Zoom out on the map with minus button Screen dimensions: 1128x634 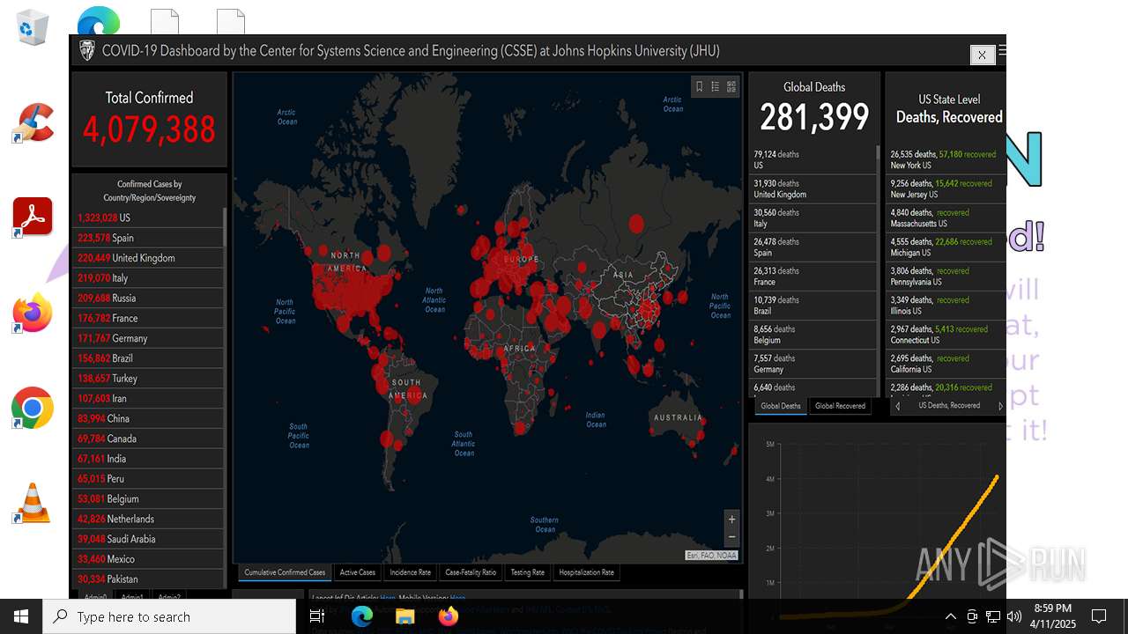[731, 537]
